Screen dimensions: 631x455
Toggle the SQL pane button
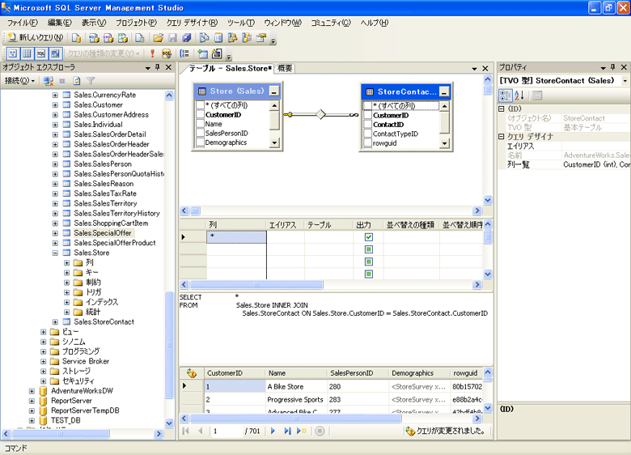click(41, 53)
